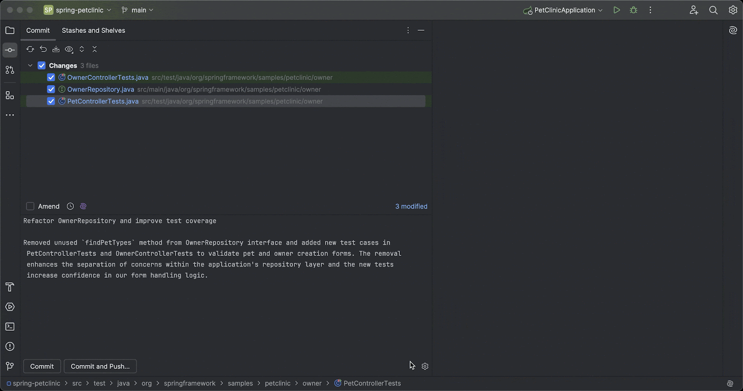Open the Structure tool window icon
743x391 pixels.
click(x=10, y=95)
